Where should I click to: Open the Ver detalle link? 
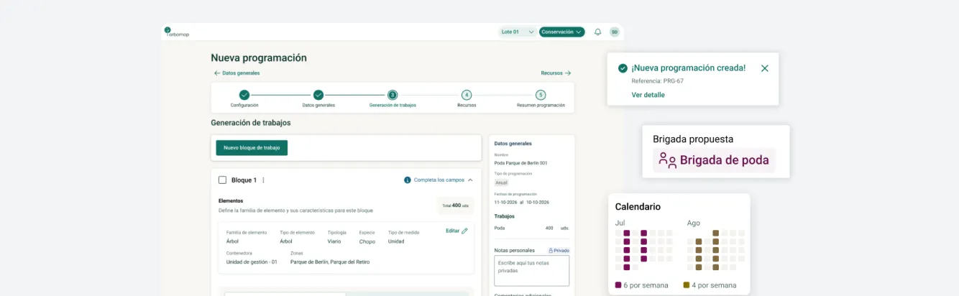tap(648, 95)
